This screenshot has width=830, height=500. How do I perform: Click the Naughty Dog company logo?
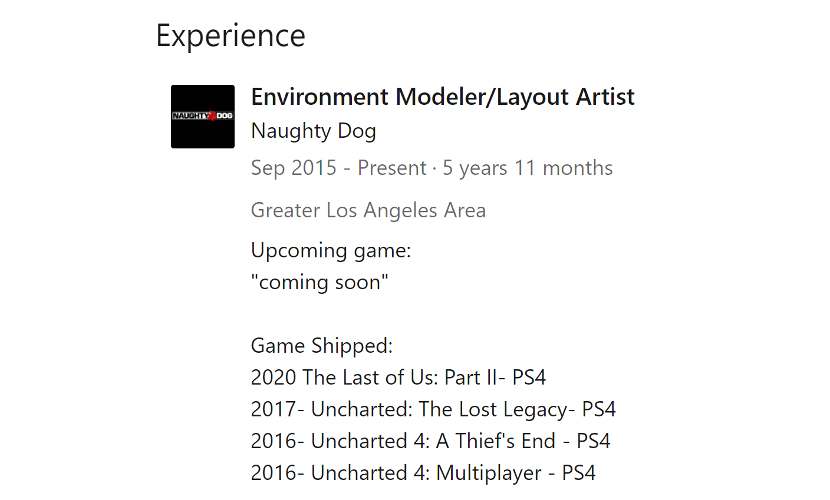click(x=203, y=117)
